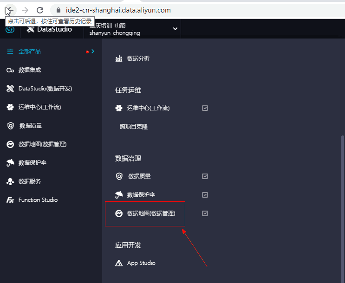Open App Studio link
The height and width of the screenshot is (283, 345).
click(141, 263)
